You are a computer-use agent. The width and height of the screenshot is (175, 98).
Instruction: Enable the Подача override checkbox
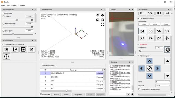click(x=4, y=16)
